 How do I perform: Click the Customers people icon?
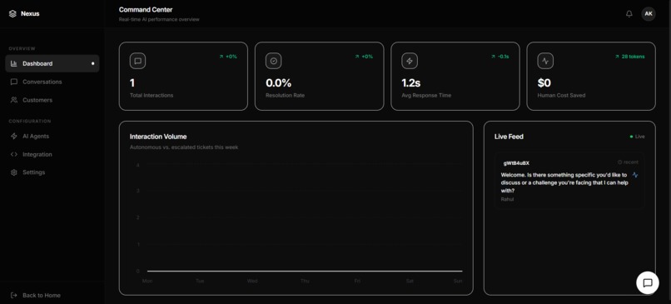click(13, 100)
